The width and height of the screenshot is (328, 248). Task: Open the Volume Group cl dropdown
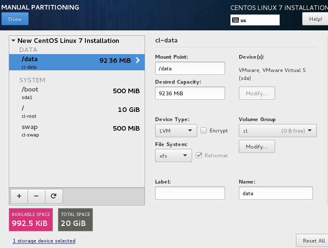click(x=278, y=131)
